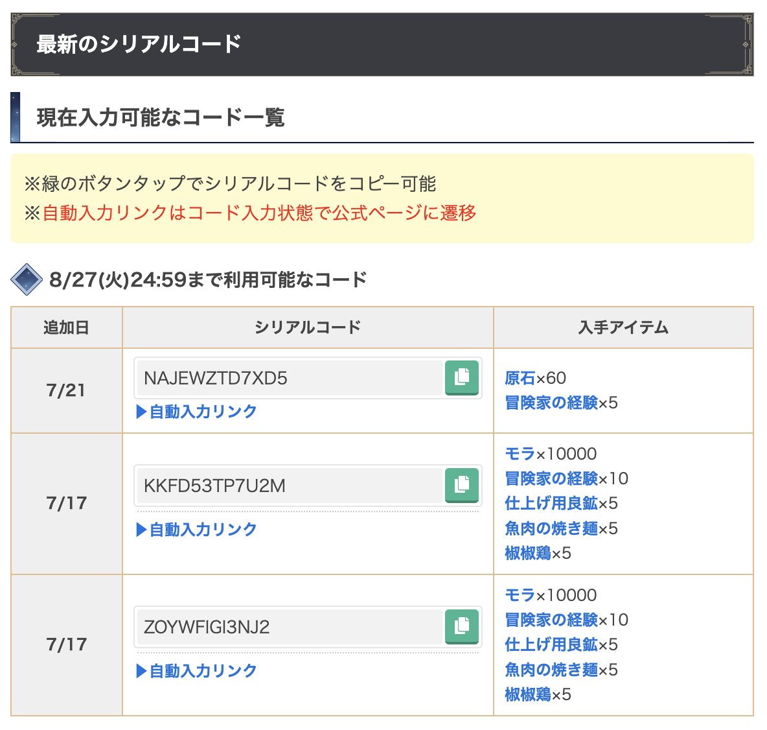Click the 7/17 date cell beside KKFD53TP7U2M
The width and height of the screenshot is (767, 730).
pyautogui.click(x=67, y=504)
